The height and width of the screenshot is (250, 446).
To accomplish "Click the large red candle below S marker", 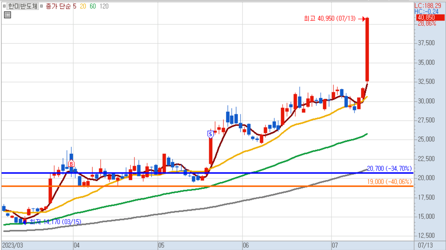I will click(x=211, y=151).
